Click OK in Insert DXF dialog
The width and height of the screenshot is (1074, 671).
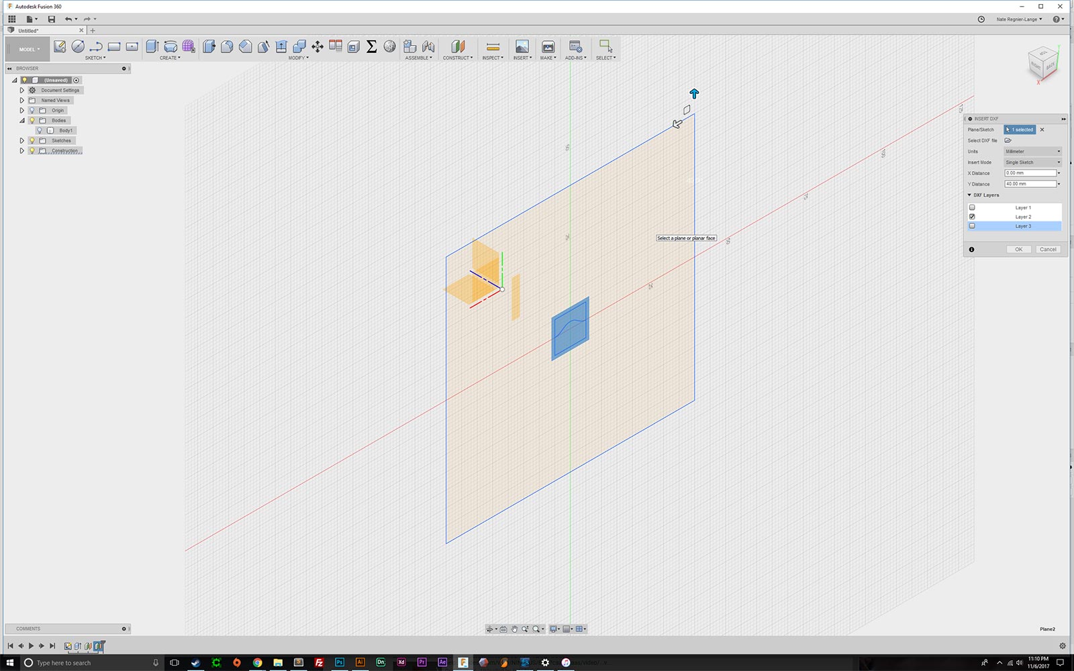pos(1018,250)
